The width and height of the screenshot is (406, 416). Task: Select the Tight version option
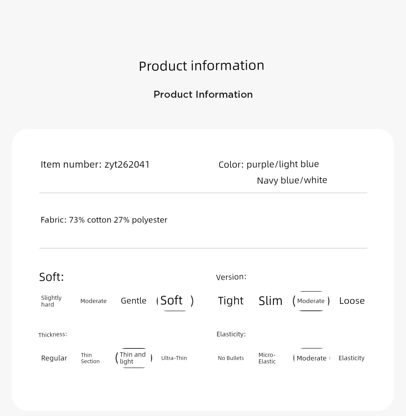[x=231, y=301]
